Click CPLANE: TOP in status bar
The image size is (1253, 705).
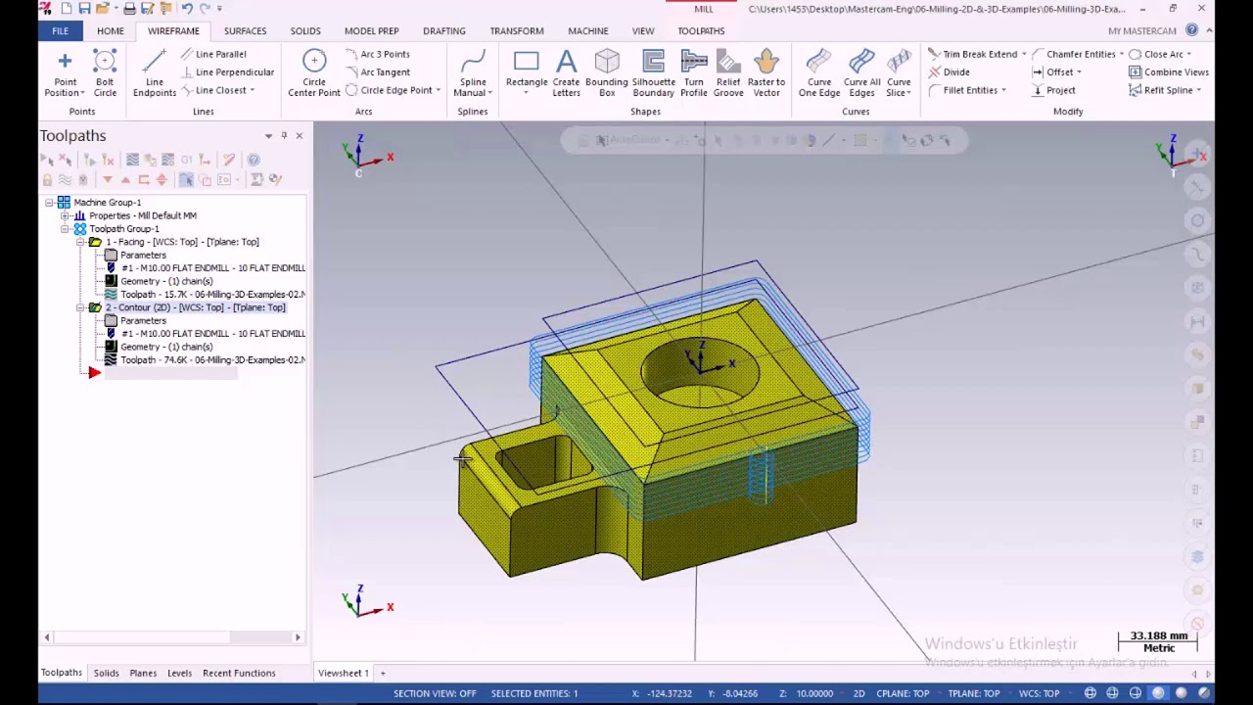pyautogui.click(x=903, y=693)
